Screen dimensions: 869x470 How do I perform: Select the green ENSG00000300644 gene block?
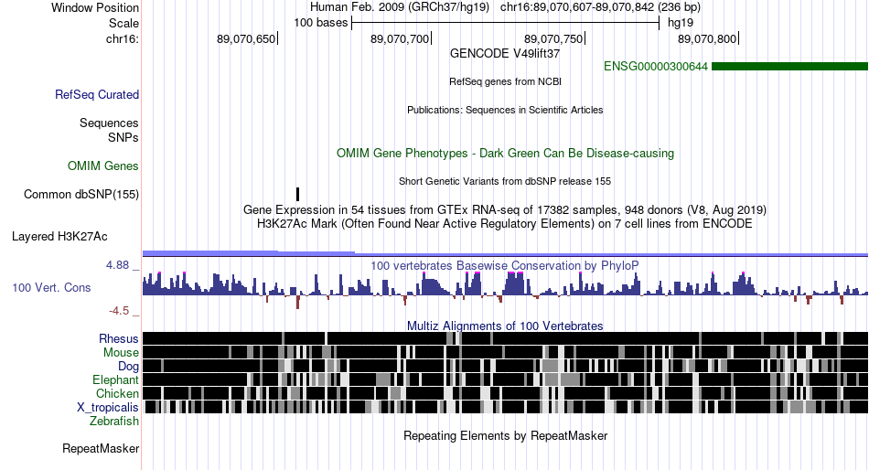789,67
